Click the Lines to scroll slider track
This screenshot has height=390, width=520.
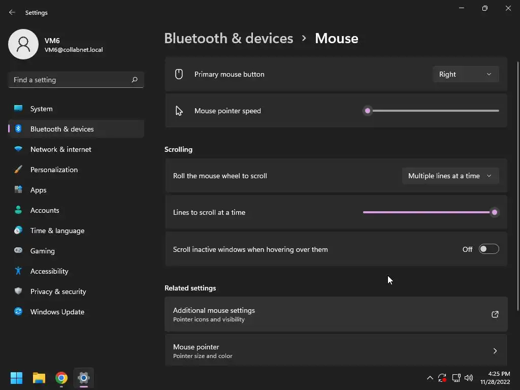(431, 212)
